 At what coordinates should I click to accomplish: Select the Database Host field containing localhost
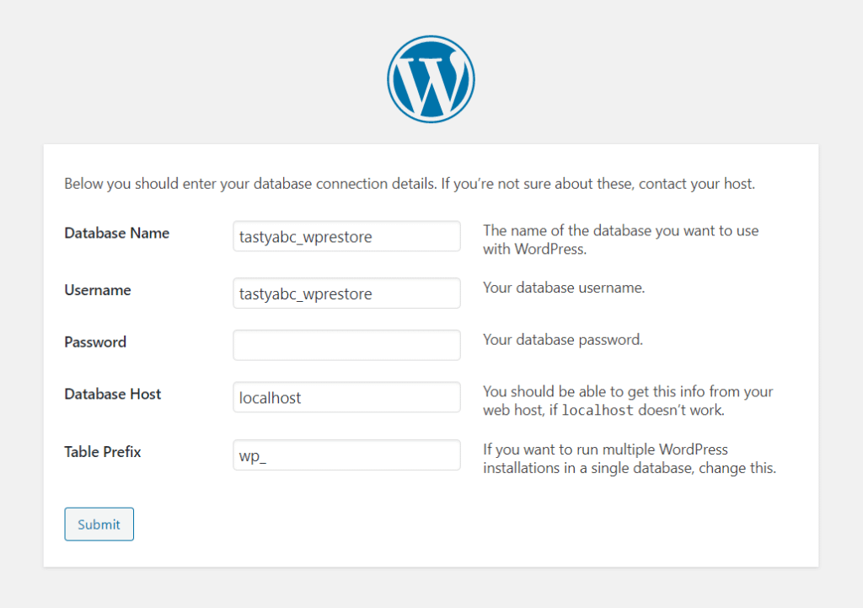pos(346,396)
